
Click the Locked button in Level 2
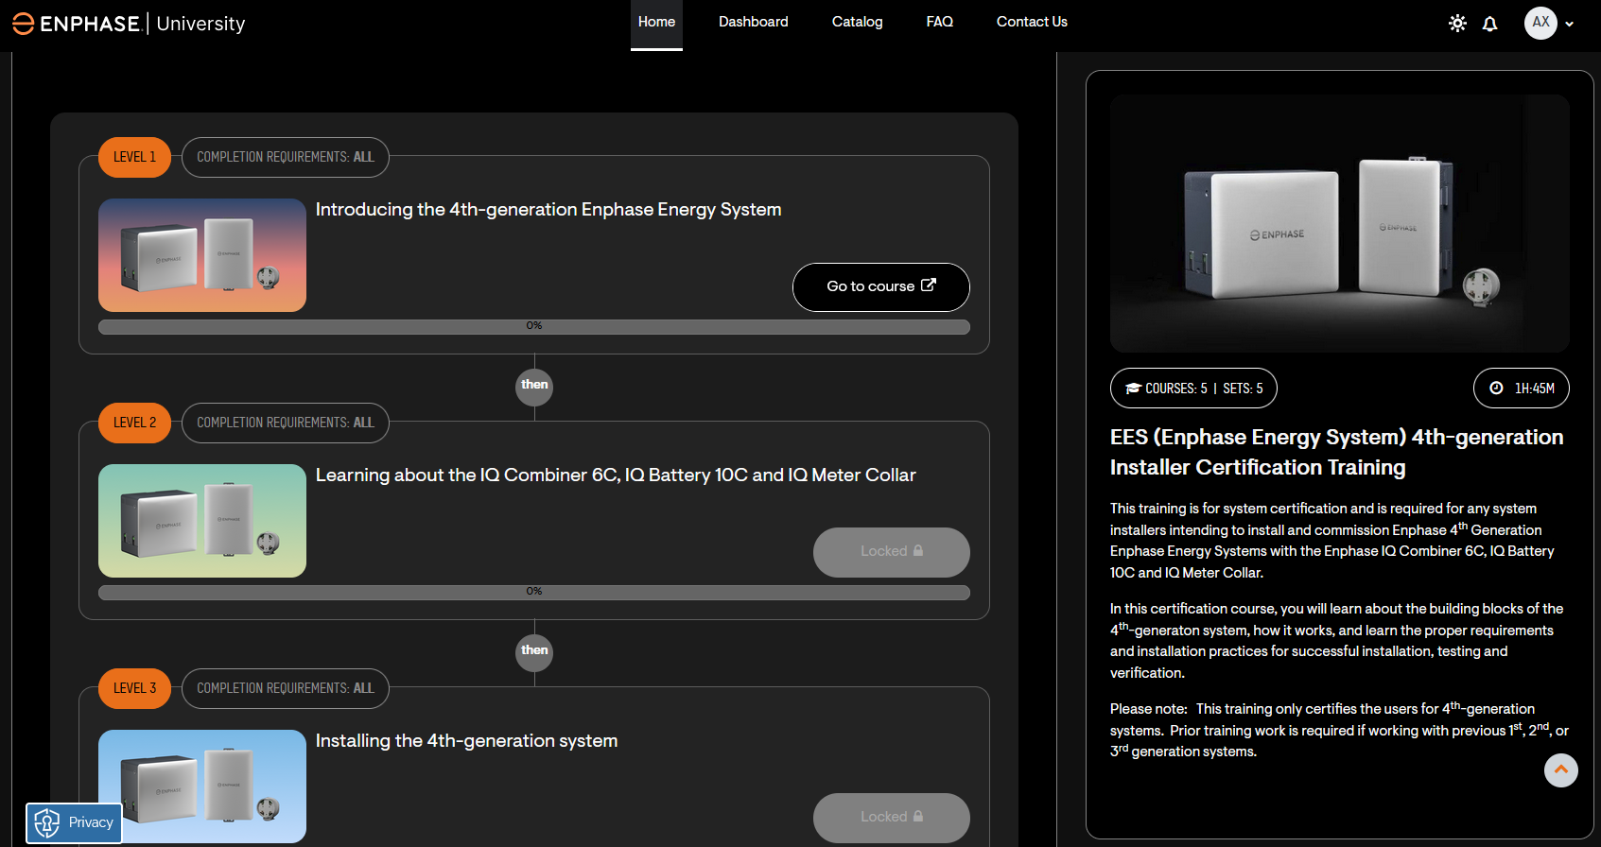click(x=892, y=552)
